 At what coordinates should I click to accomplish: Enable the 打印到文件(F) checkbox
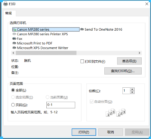[82, 61]
